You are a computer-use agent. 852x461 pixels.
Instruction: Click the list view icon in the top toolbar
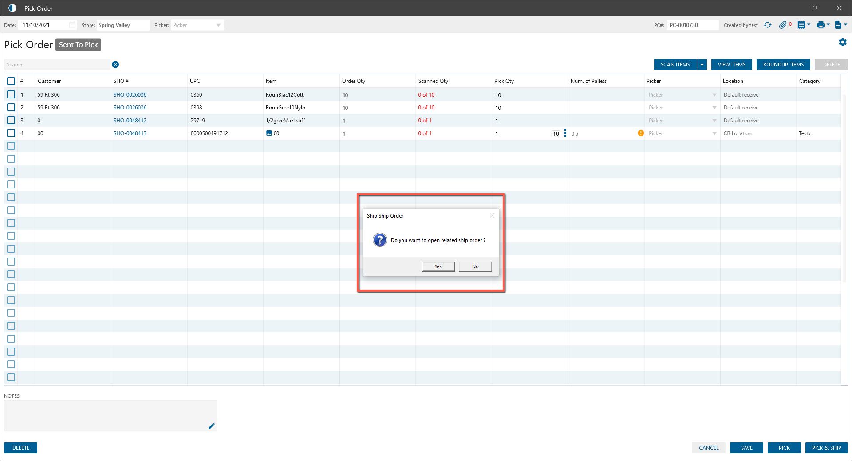[801, 25]
